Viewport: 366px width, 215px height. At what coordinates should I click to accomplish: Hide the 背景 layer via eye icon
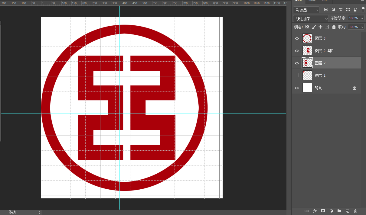coord(297,88)
